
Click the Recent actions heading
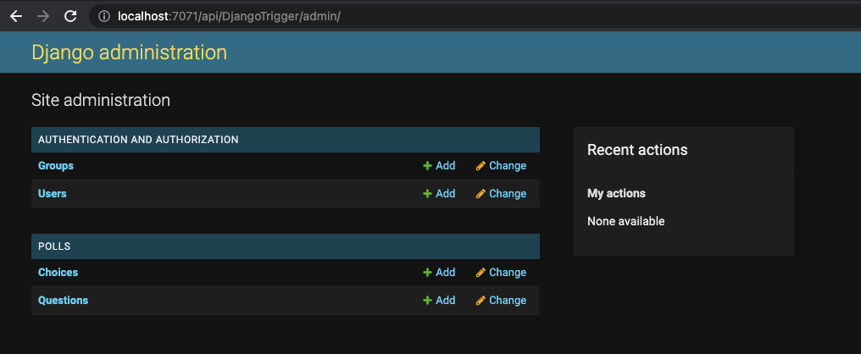tap(637, 150)
